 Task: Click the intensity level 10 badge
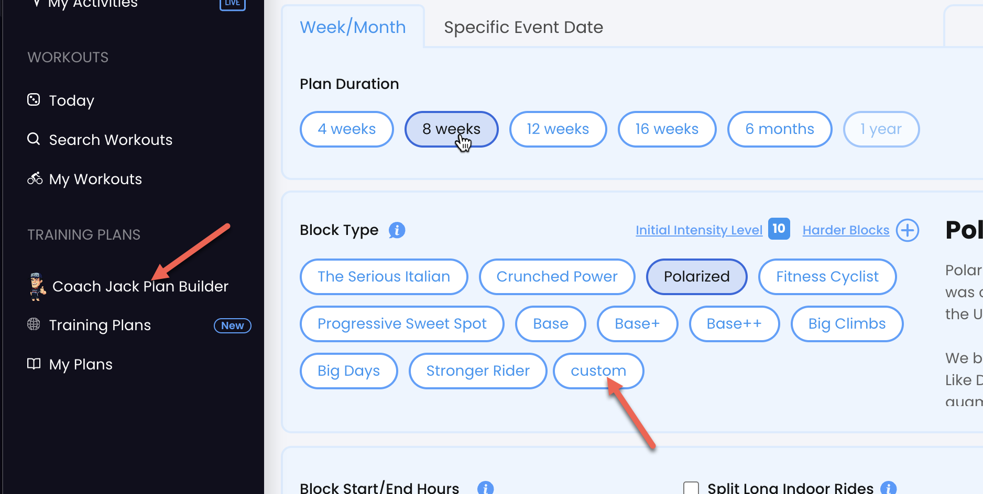[779, 229]
